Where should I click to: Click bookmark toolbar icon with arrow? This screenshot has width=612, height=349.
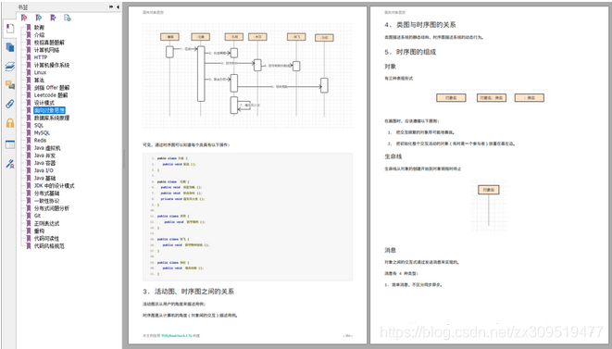click(53, 18)
